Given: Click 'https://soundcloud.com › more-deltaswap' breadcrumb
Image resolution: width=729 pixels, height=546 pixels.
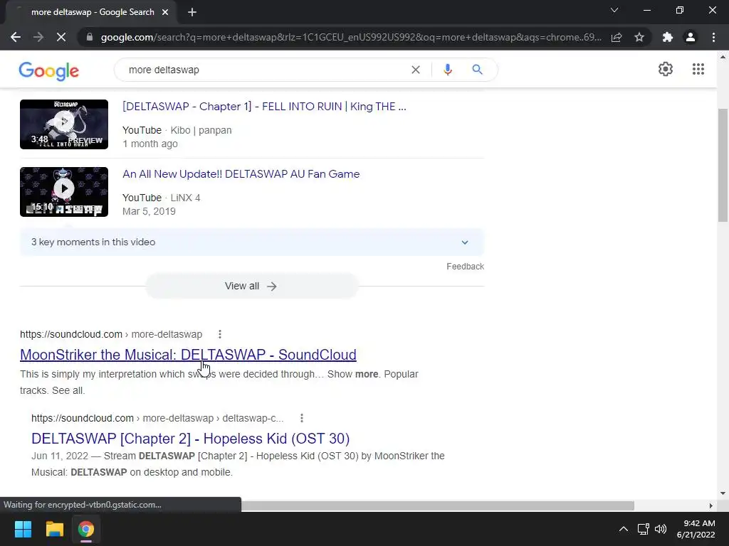Looking at the screenshot, I should point(111,334).
